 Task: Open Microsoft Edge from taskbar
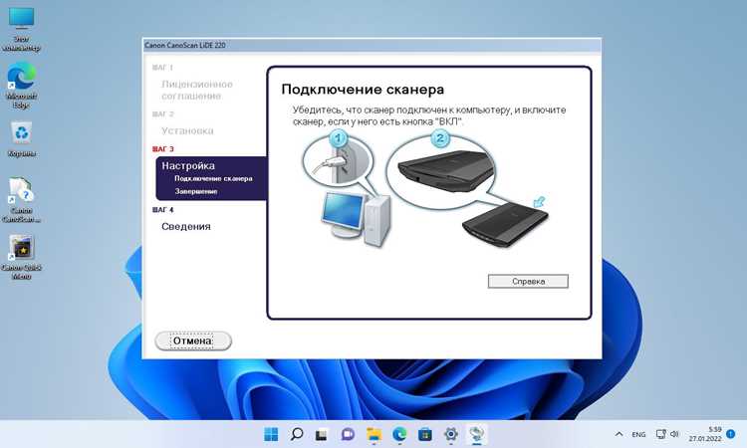click(x=399, y=434)
